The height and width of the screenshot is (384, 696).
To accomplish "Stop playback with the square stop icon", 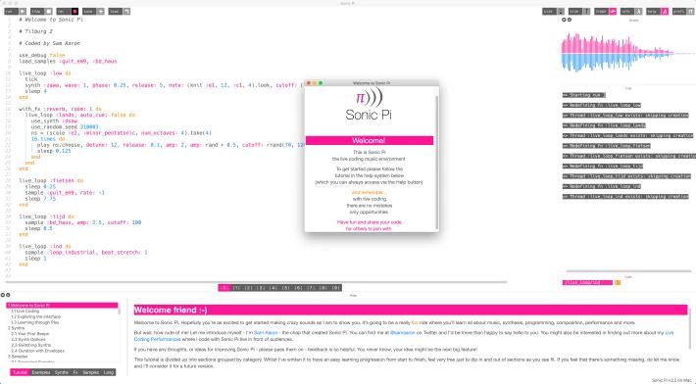I will click(49, 11).
